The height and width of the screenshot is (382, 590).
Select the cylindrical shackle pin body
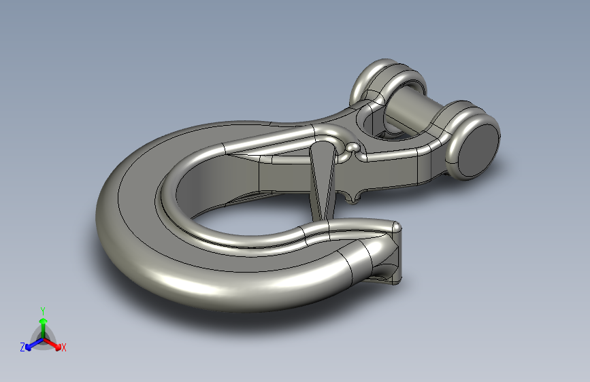(x=412, y=109)
